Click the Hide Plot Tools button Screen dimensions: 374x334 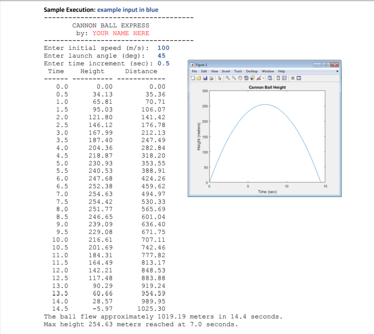click(x=293, y=78)
